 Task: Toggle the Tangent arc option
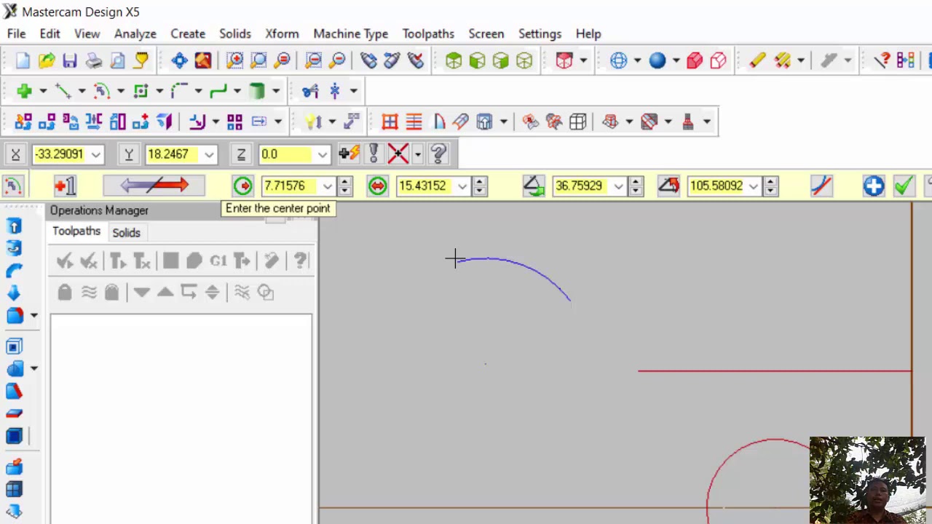pyautogui.click(x=821, y=186)
